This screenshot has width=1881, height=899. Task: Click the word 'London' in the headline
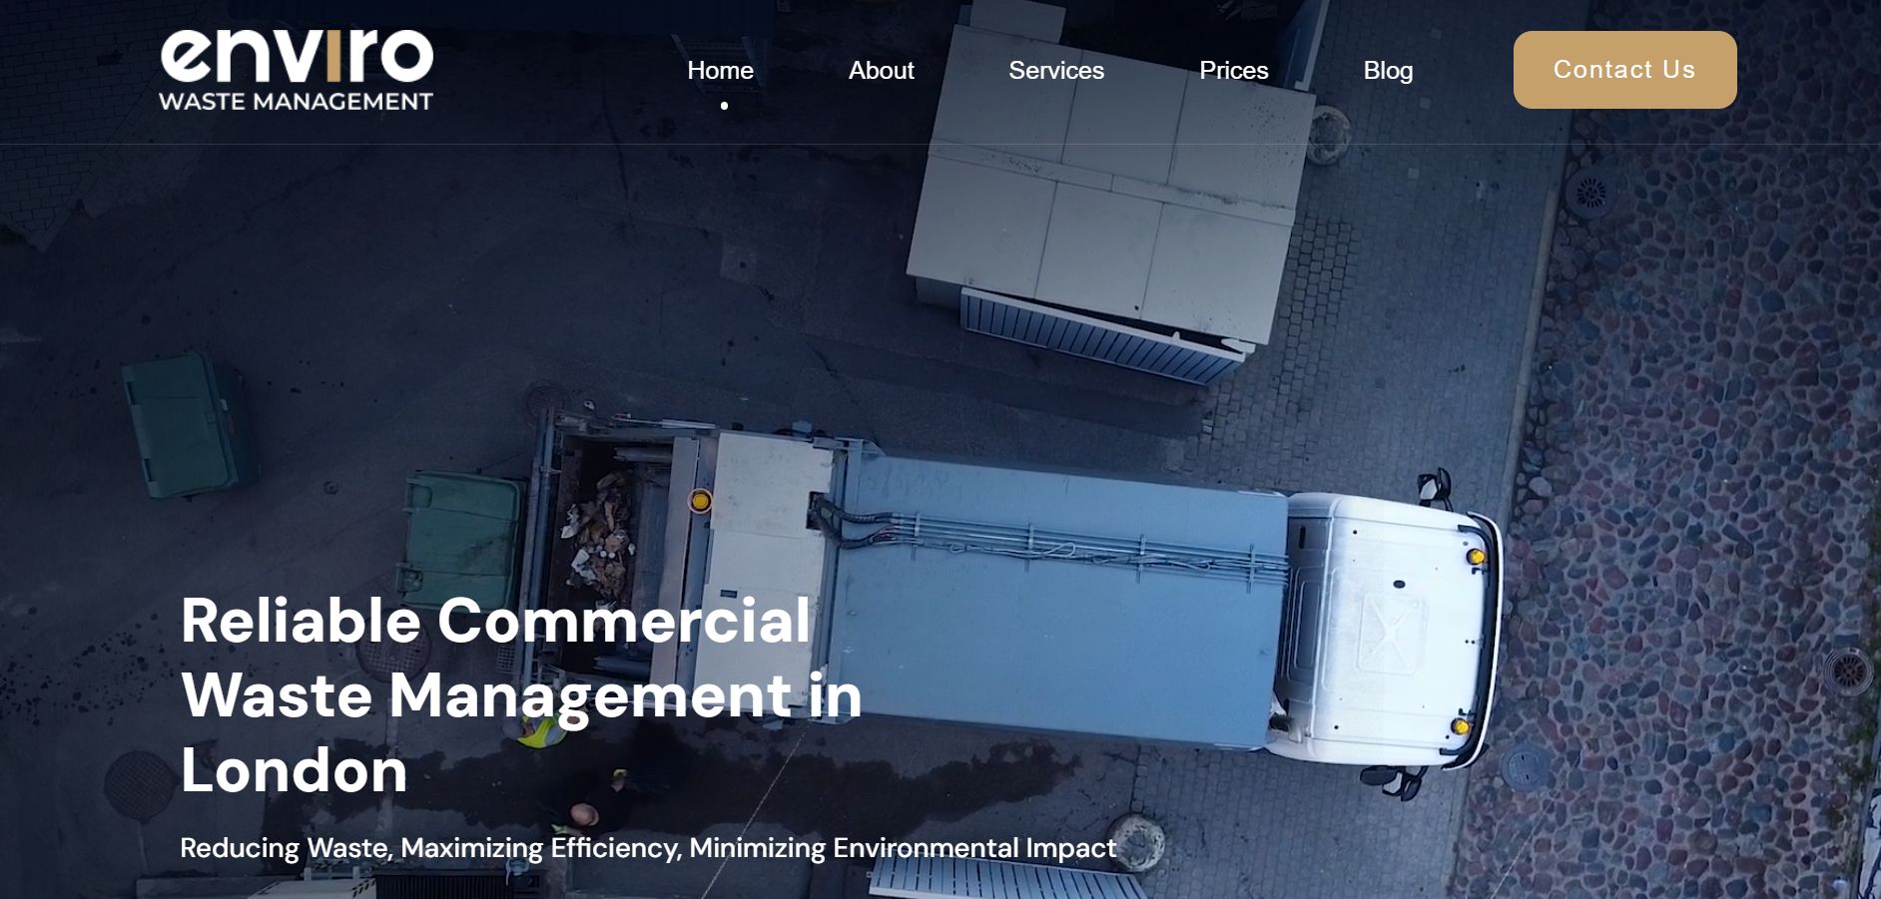coord(294,770)
